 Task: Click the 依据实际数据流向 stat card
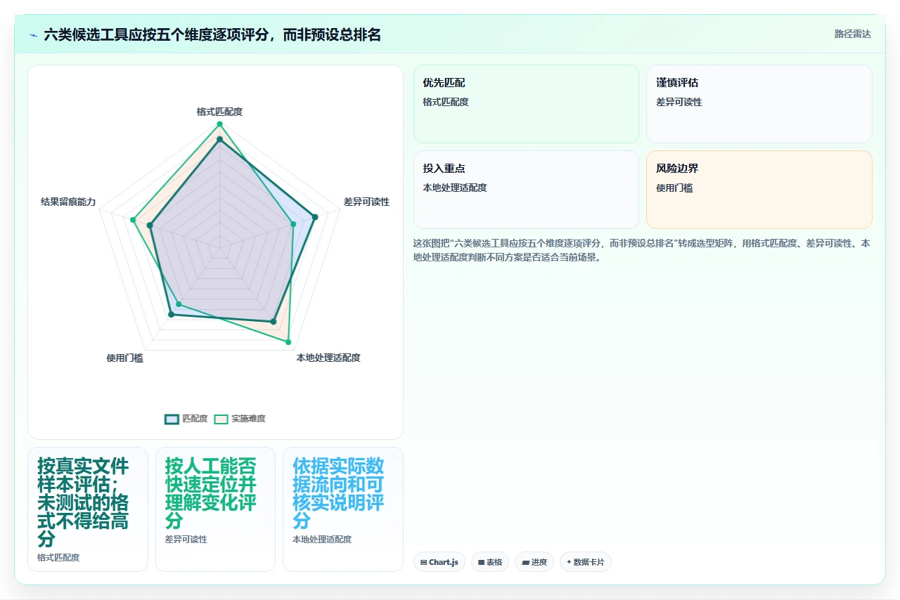[343, 509]
